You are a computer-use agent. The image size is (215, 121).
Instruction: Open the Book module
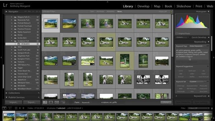click(x=168, y=6)
